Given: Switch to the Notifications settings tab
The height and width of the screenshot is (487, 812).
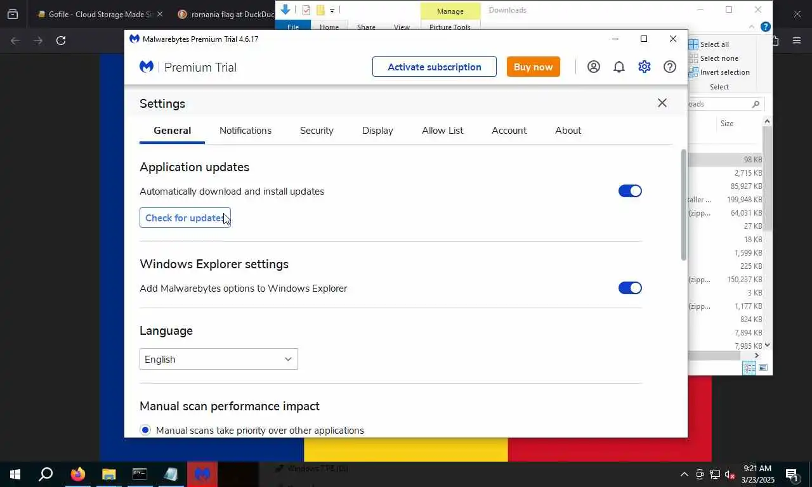Looking at the screenshot, I should 246,131.
